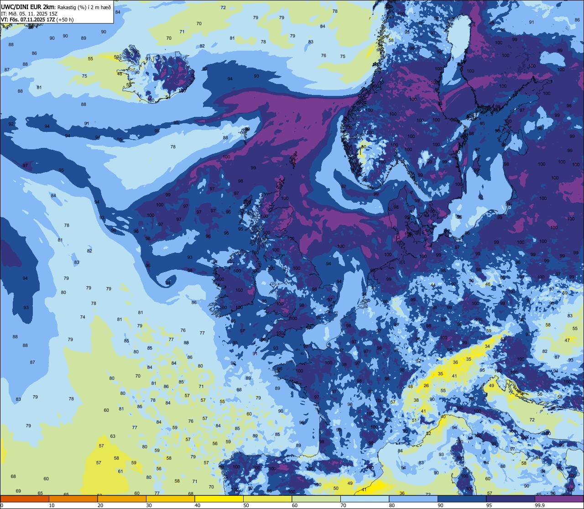The image size is (584, 509).
Task: Pick the 50–60% pale yellow legend swatch
Action: coord(267,499)
